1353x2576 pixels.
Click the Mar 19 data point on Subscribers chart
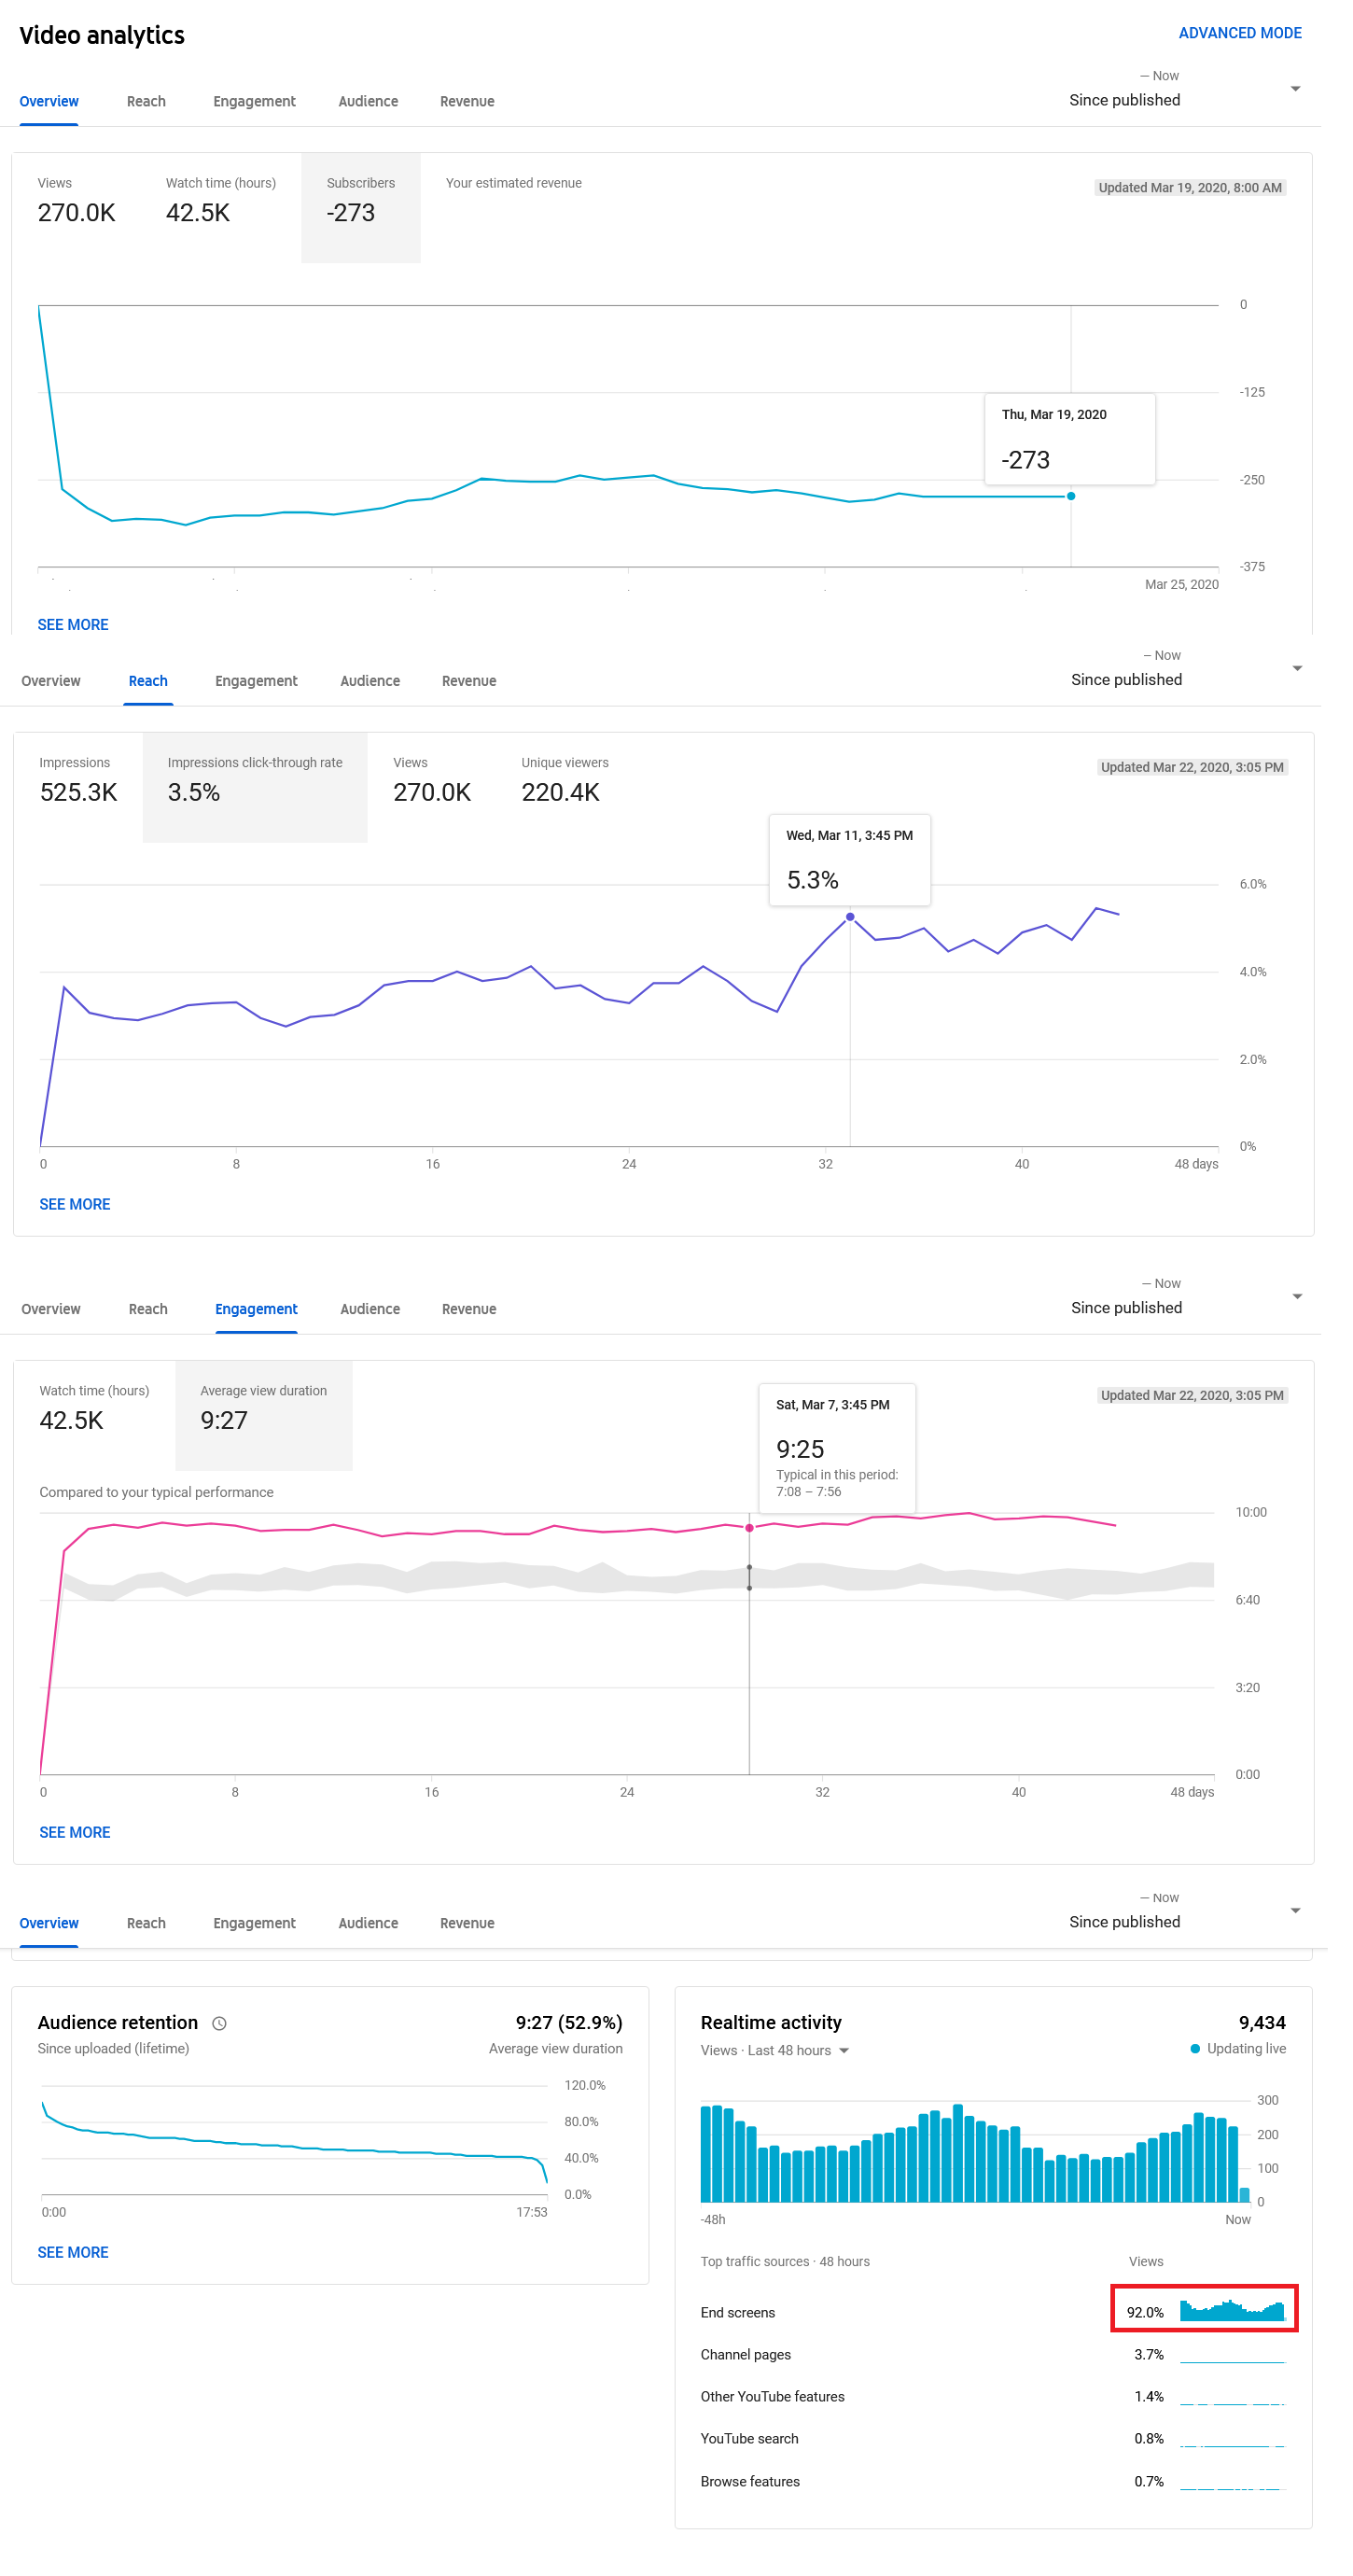1071,497
